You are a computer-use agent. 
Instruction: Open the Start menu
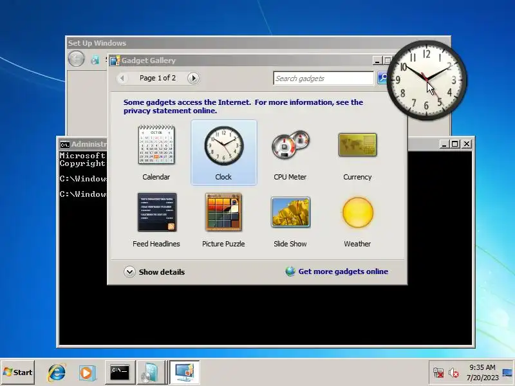[x=18, y=372]
